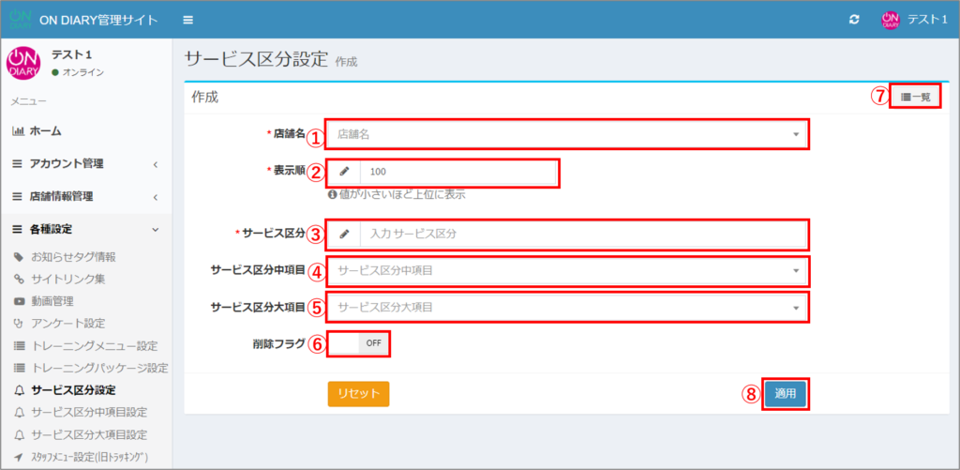
Task: Click the info icon under 表示順
Action: [x=332, y=195]
